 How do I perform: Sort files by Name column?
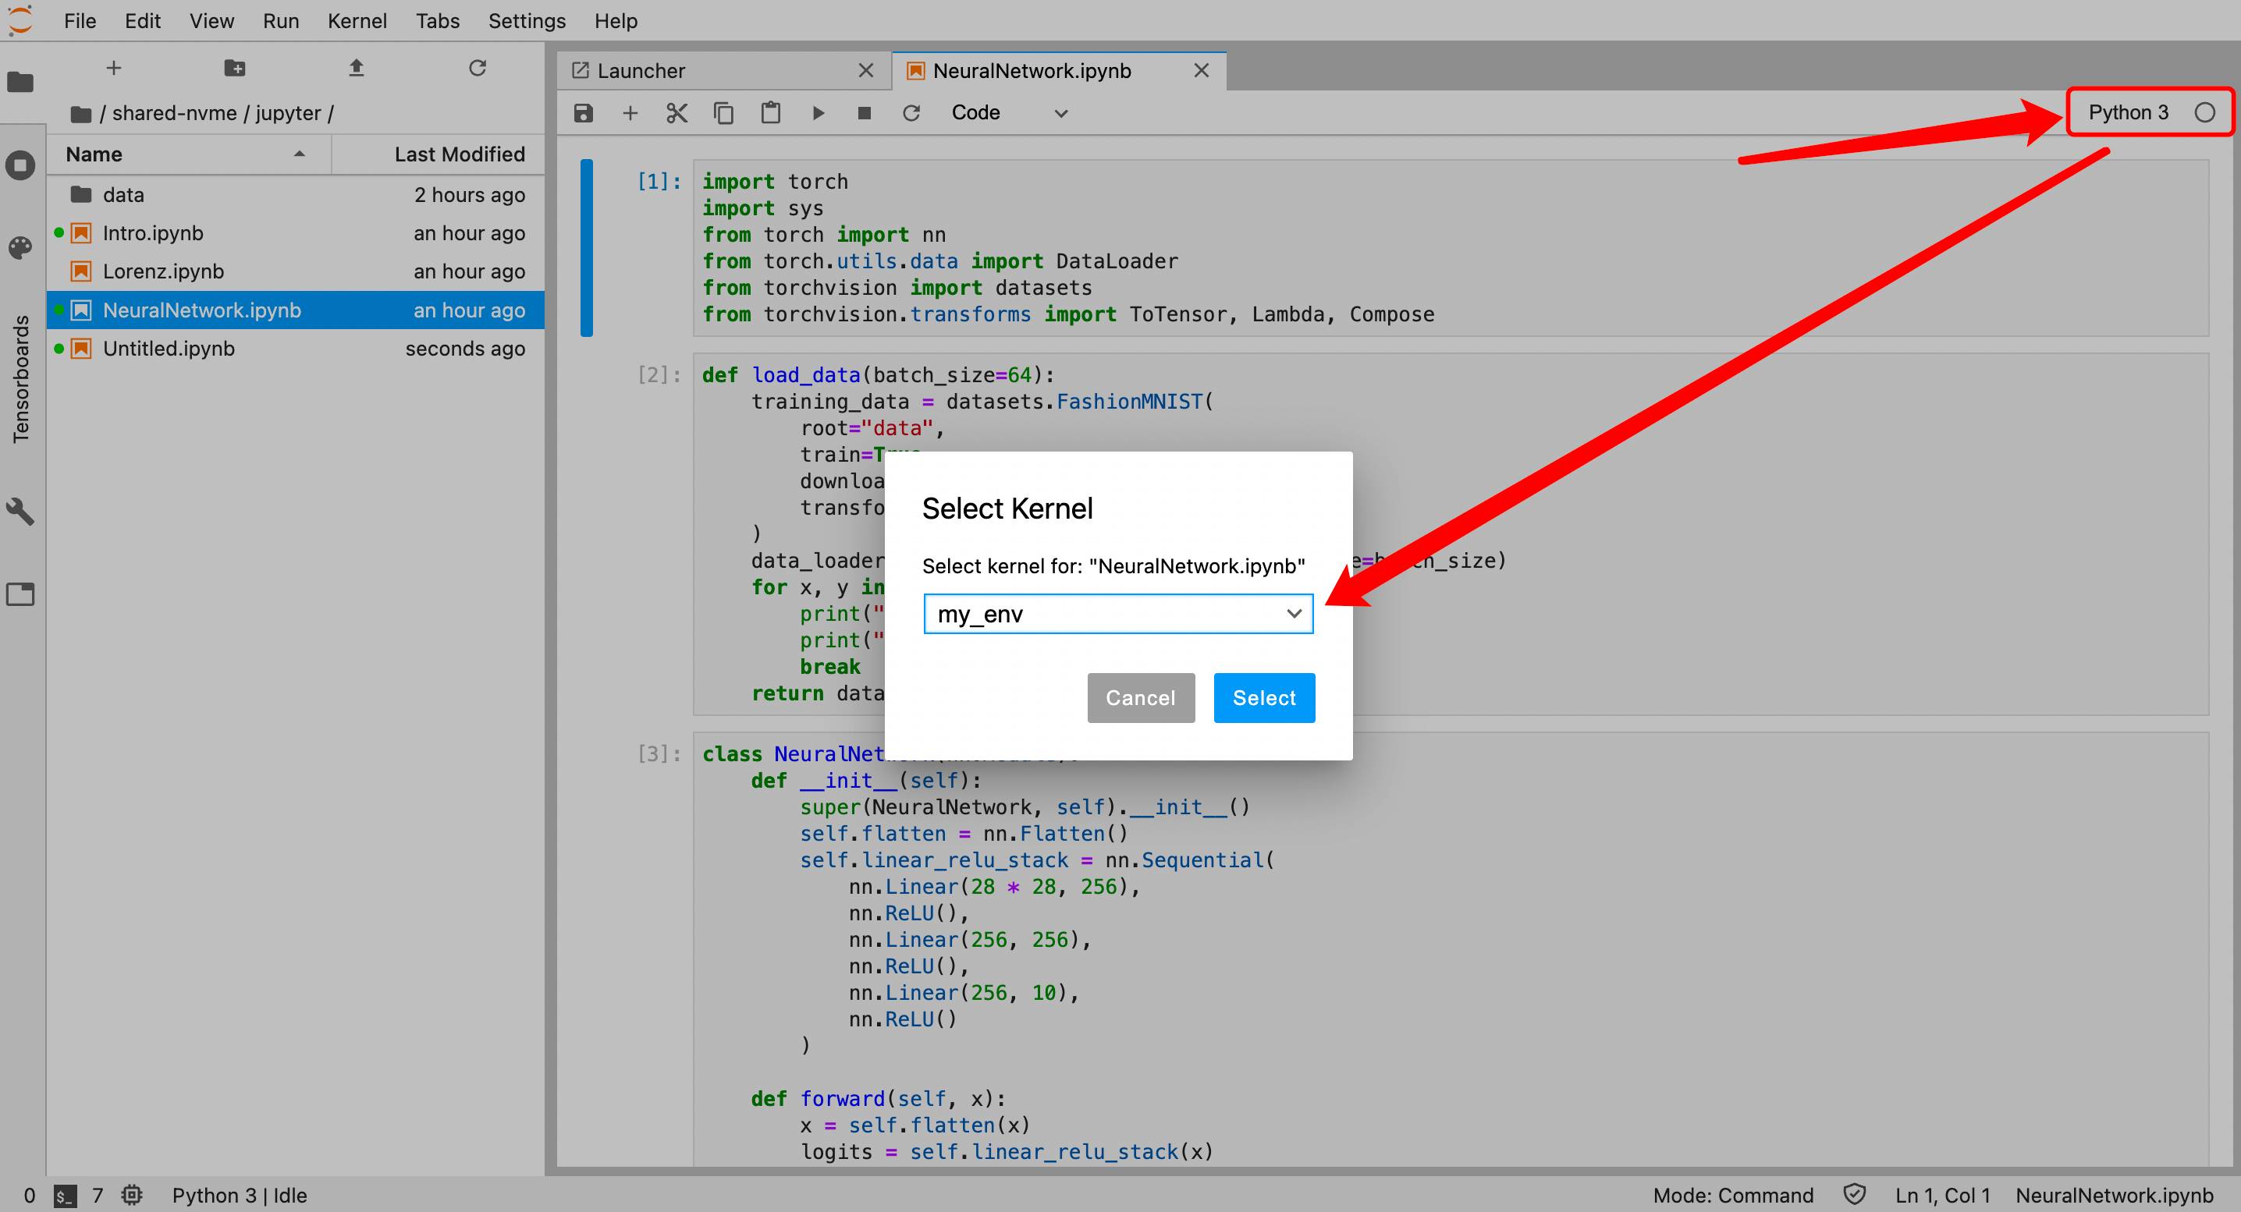click(188, 154)
